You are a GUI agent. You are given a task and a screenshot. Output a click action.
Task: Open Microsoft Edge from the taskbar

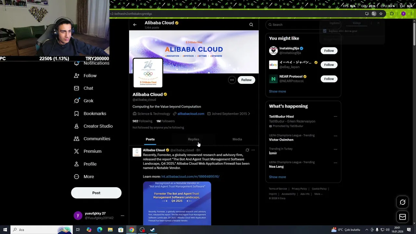coord(100,230)
